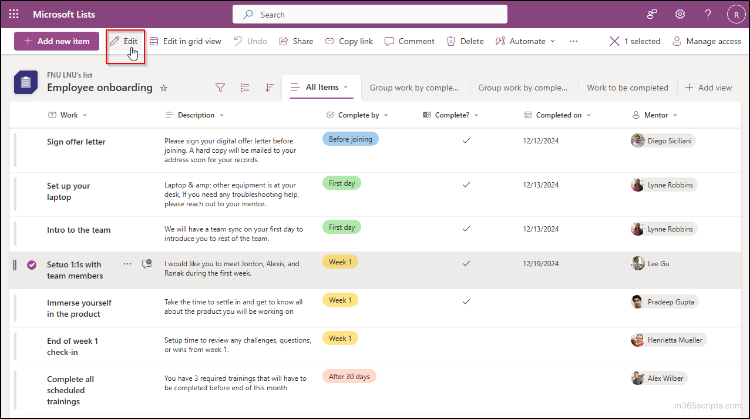
Task: Switch to second Group work by comple... view
Action: pos(523,88)
